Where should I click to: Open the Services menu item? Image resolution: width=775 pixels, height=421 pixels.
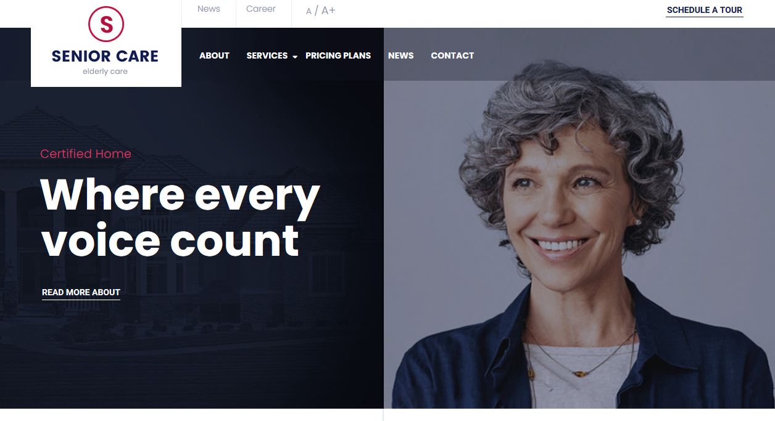[267, 55]
